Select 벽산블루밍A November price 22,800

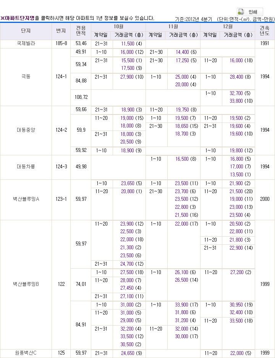pyautogui.click(x=181, y=207)
